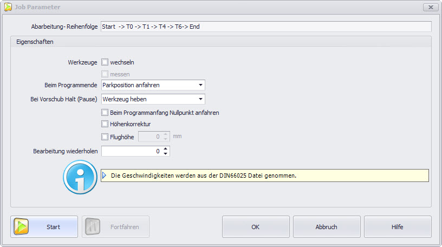Click the Abarbeitung-Reihenfolge field

(265, 27)
